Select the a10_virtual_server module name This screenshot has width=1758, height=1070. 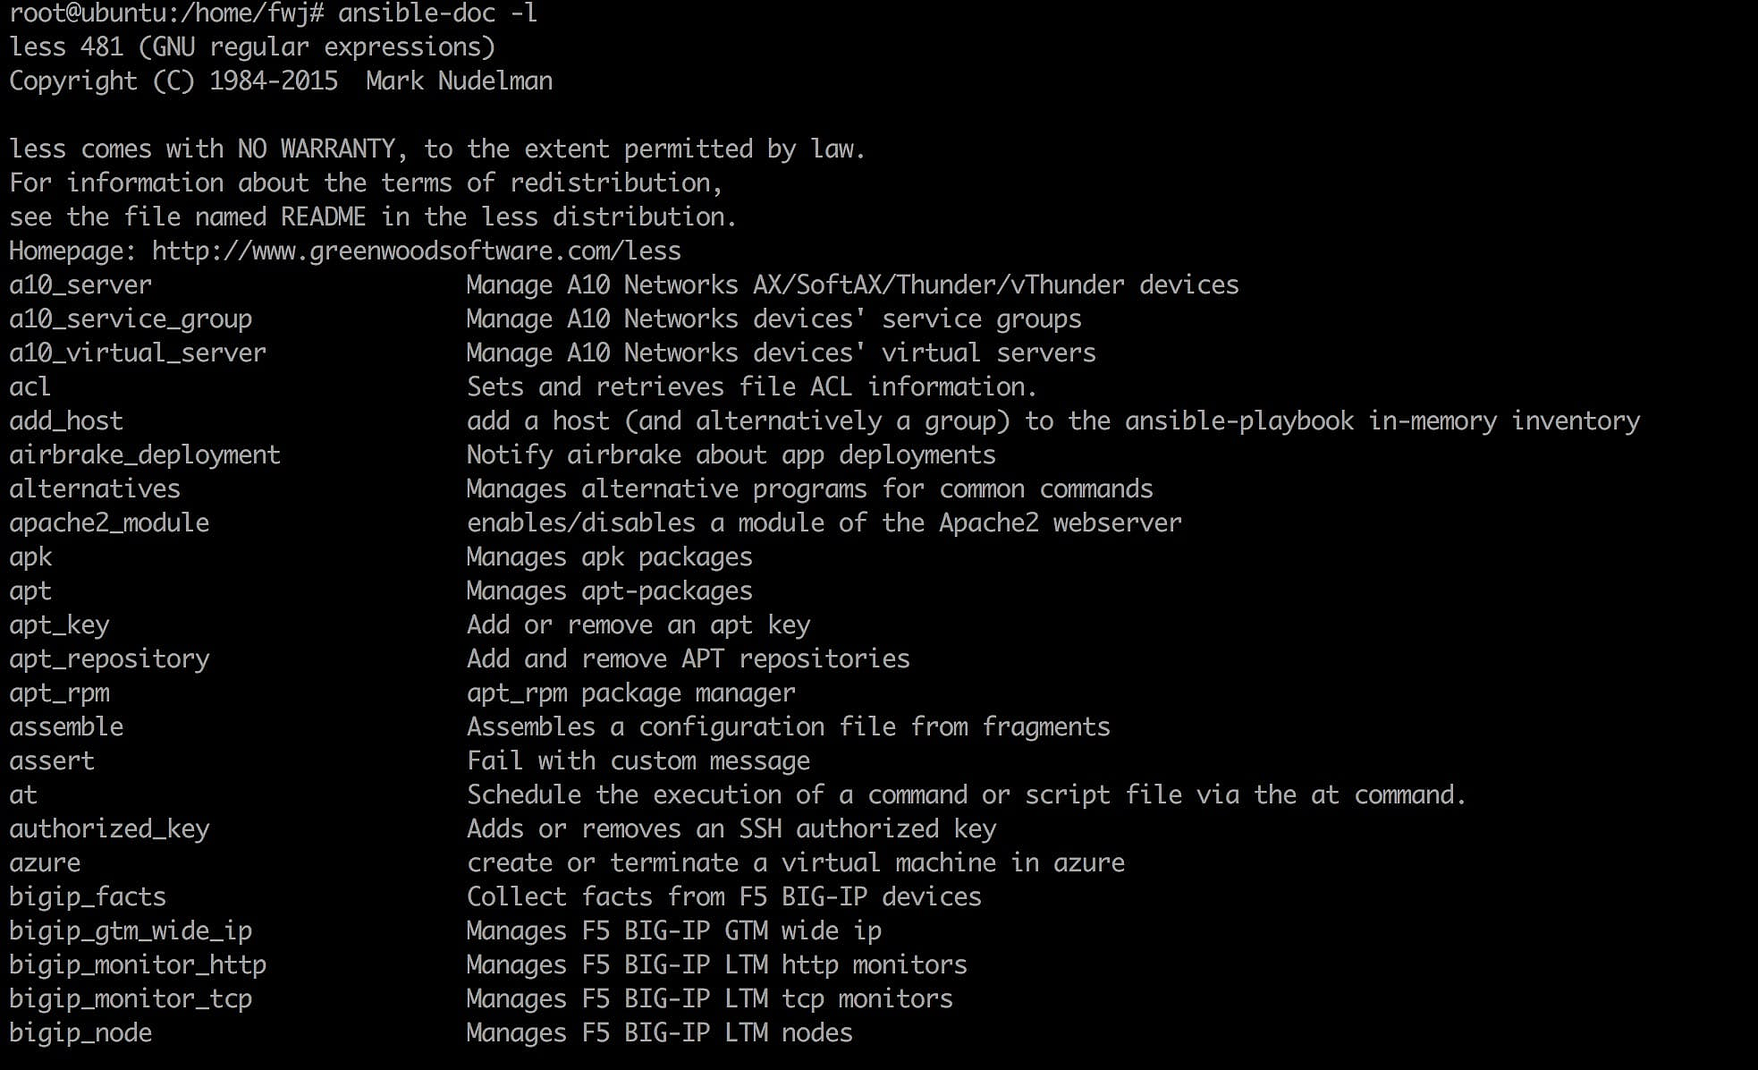coord(138,353)
